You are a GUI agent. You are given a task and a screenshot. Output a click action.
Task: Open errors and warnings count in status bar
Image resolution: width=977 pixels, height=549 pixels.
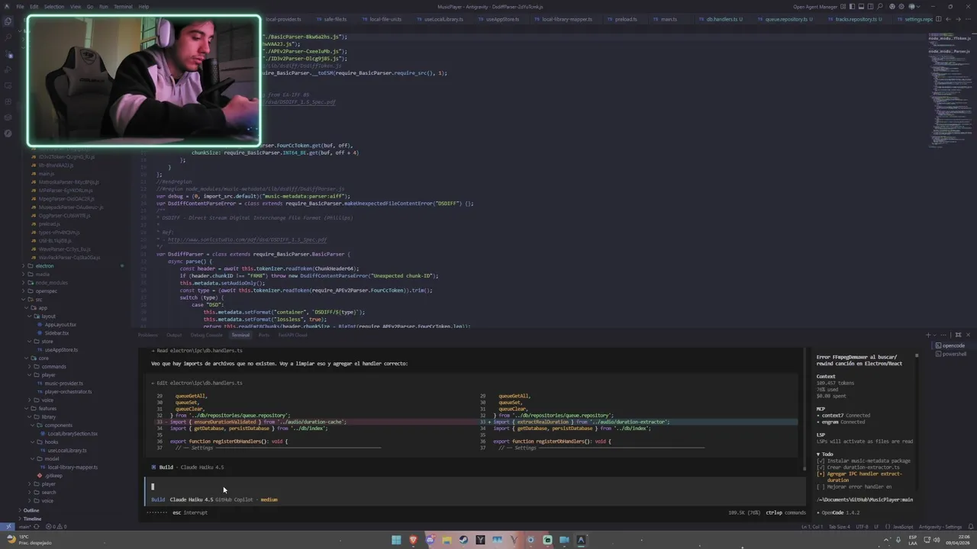[x=56, y=527]
